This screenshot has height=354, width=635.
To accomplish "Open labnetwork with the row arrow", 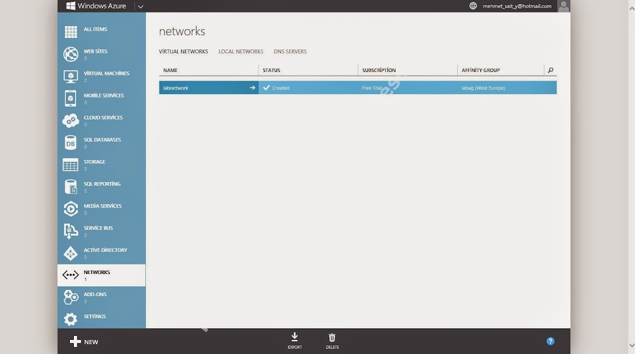I will point(252,88).
